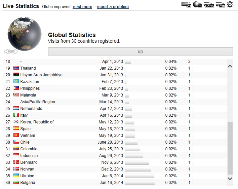Click the Ukraine flag icon
This screenshot has height=189, width=238.
16,176
